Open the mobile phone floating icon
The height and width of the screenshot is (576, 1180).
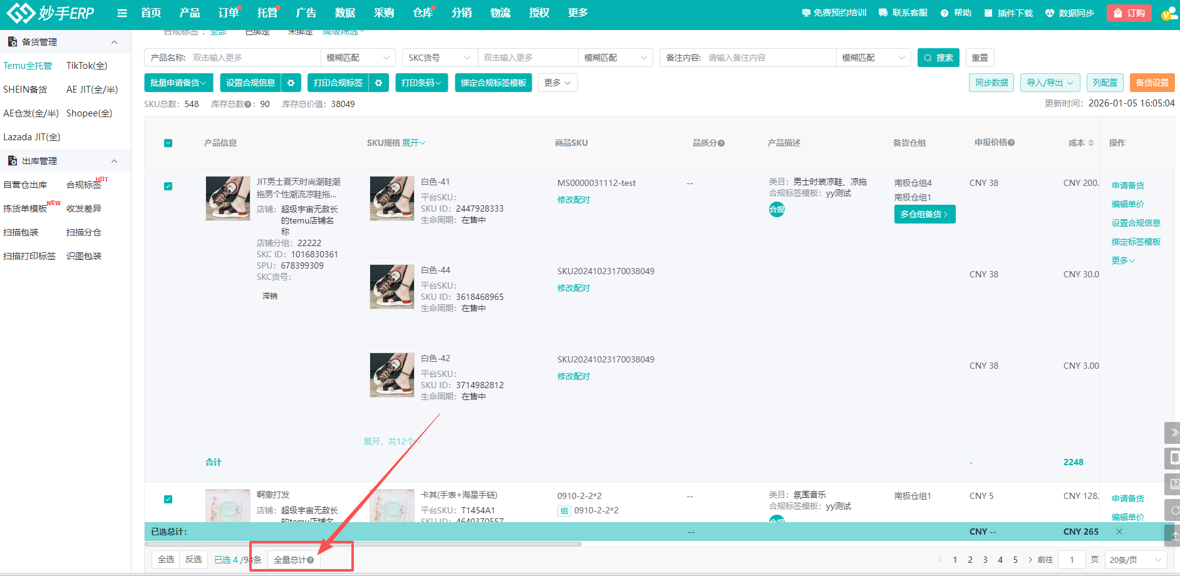coord(1172,458)
